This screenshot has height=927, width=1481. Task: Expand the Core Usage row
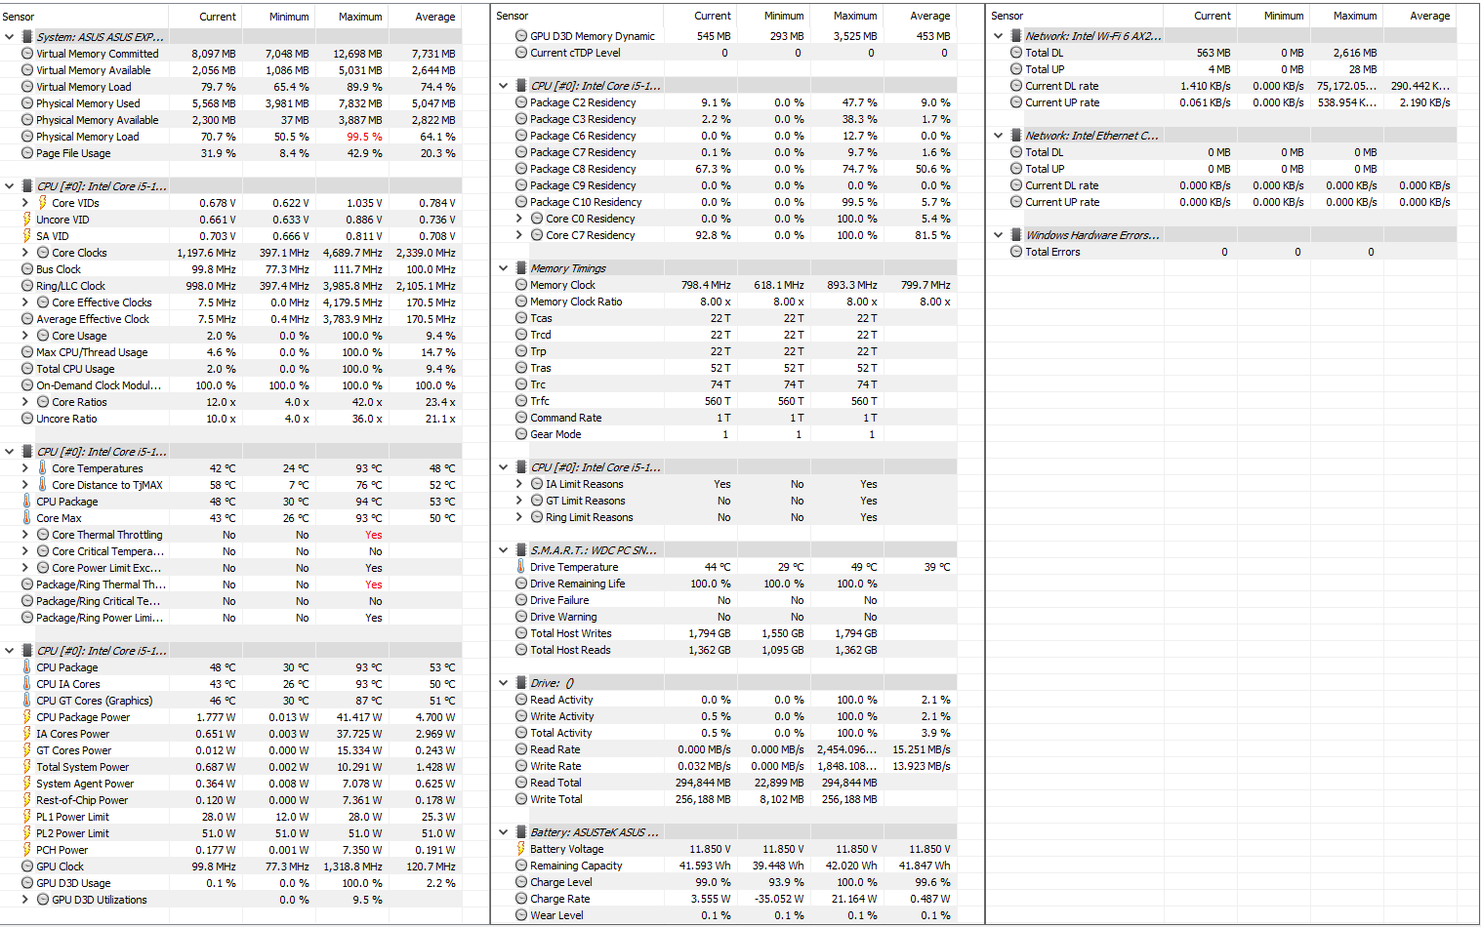tap(25, 336)
